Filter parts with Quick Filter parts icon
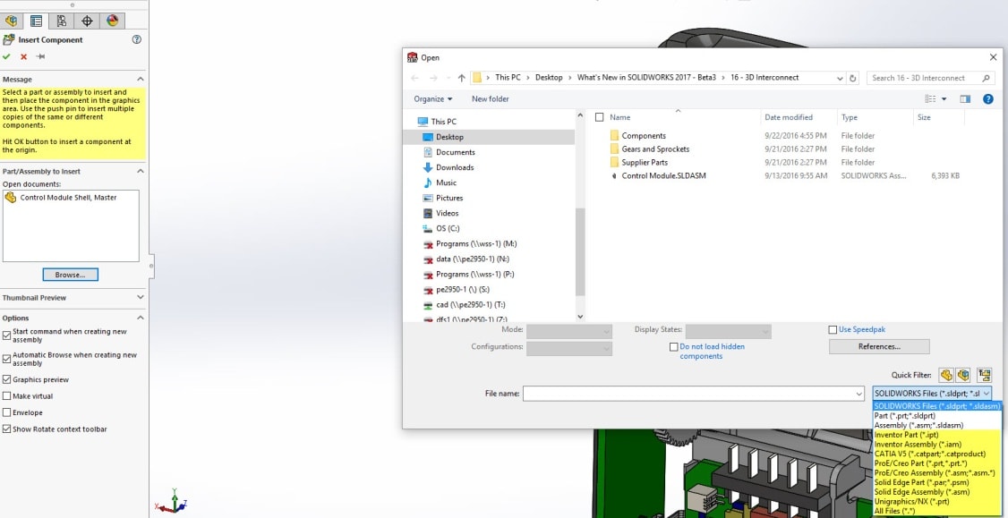Screen dimensions: 1008x518 pyautogui.click(x=945, y=375)
